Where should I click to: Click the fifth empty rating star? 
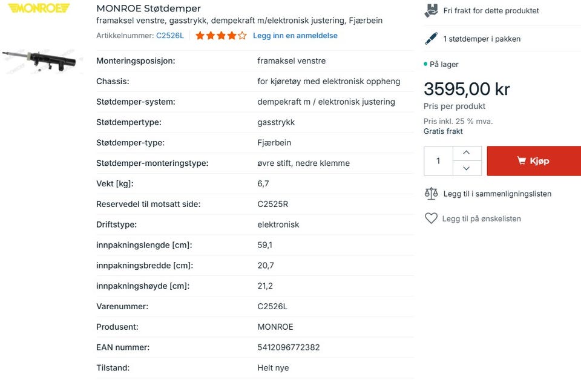242,36
